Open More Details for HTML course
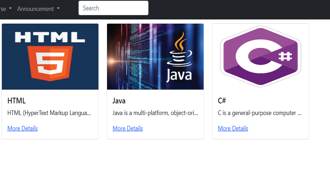The image size is (330, 188). [22, 128]
